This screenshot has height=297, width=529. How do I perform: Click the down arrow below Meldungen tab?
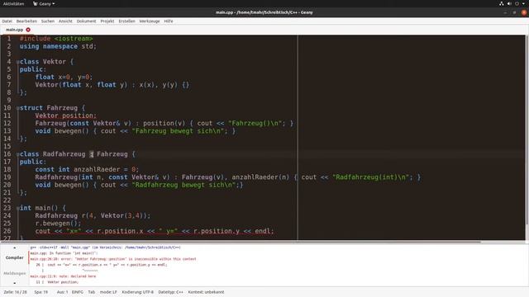[x=15, y=283]
